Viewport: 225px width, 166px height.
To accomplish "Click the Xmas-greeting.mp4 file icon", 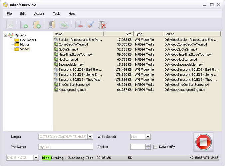I will (x=56, y=90).
